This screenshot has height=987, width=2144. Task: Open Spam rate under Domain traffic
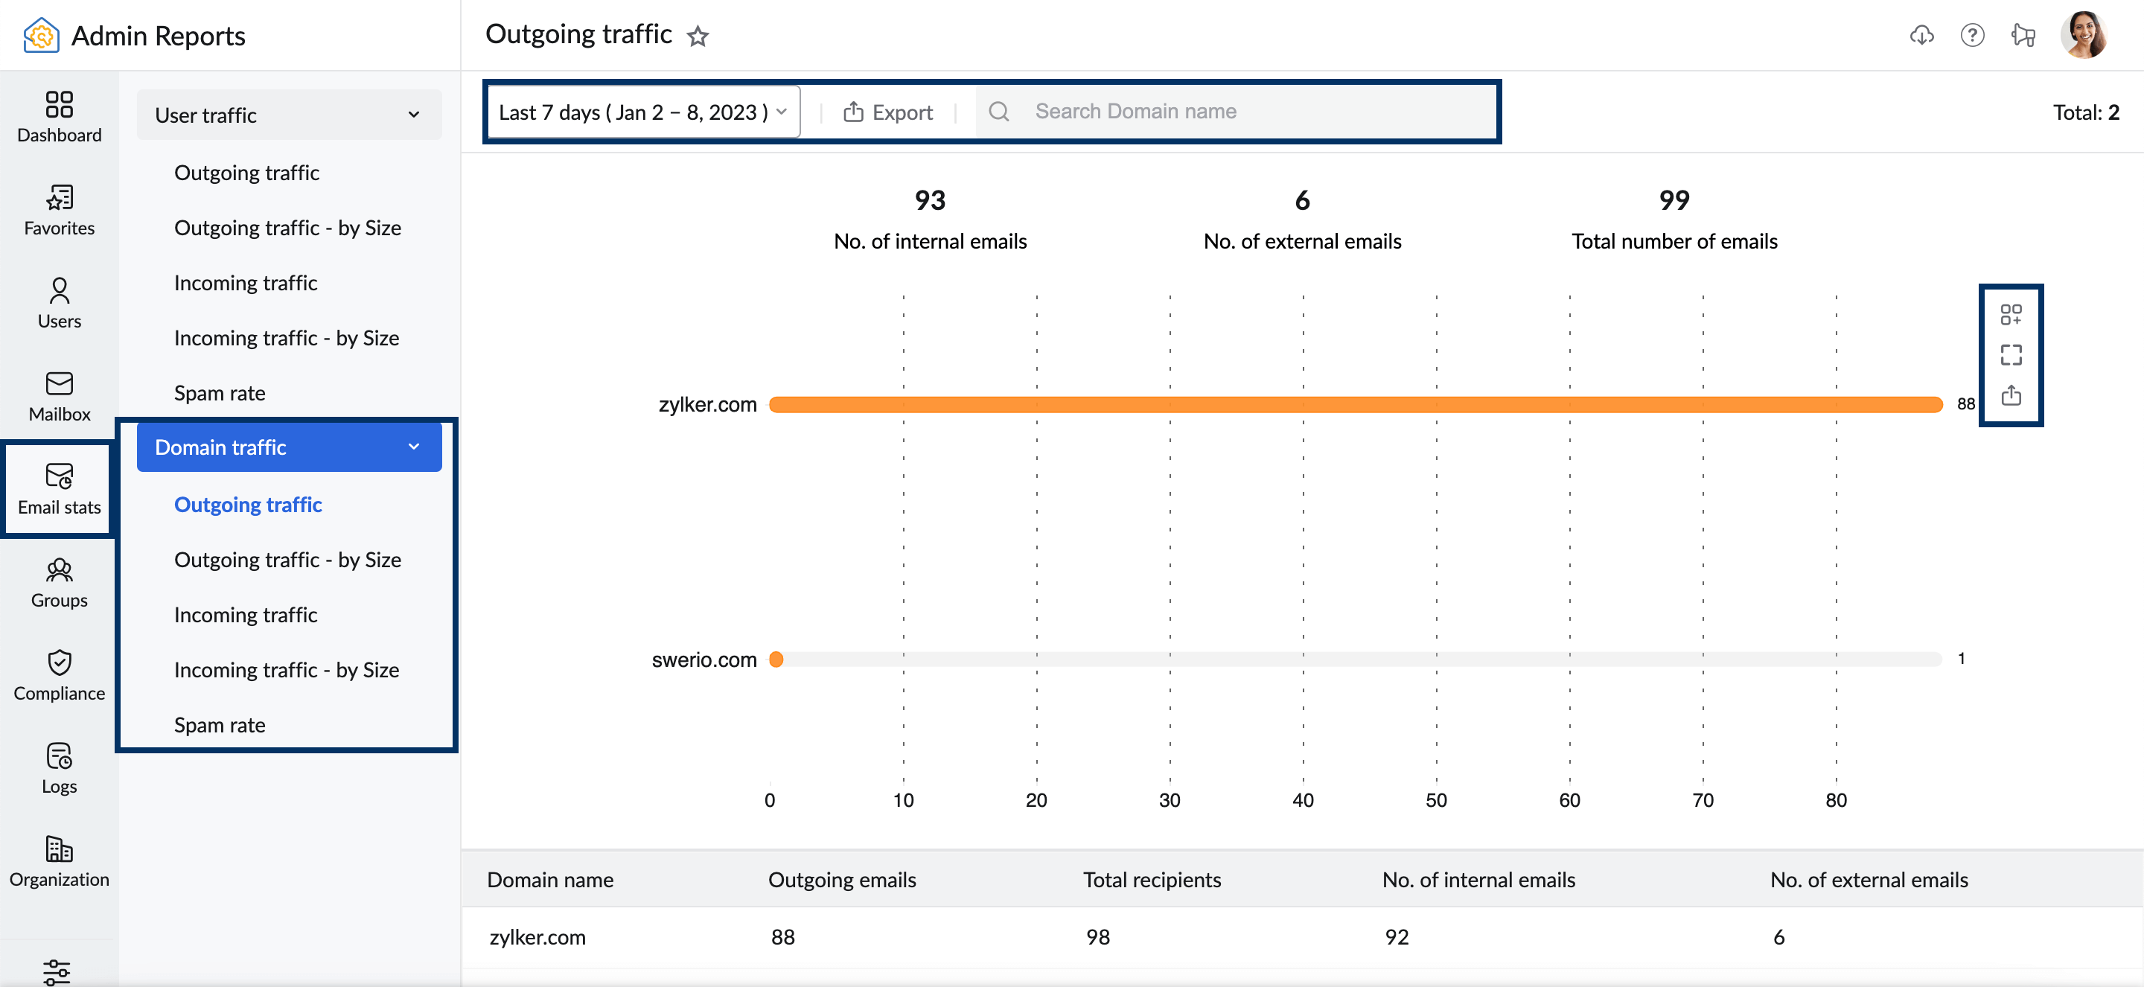coord(219,724)
